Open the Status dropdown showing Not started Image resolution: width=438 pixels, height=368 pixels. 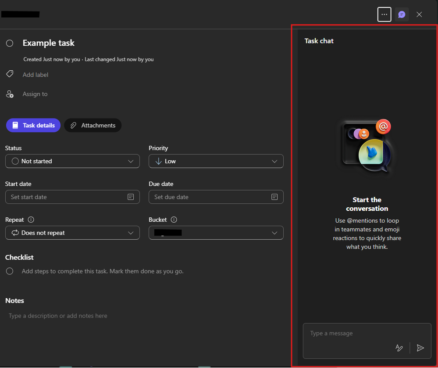(x=72, y=161)
